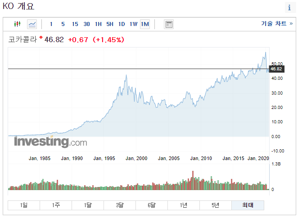Image resolution: width=298 pixels, height=217 pixels.
Task: Open the 기술 차트 link
Action: [277, 23]
